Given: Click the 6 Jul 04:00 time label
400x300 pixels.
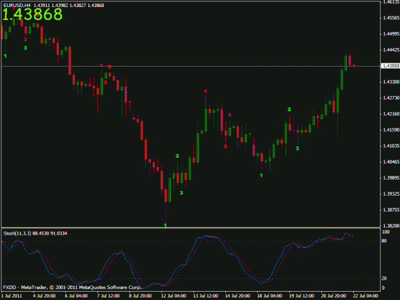Looking at the screenshot, I should [76, 296].
